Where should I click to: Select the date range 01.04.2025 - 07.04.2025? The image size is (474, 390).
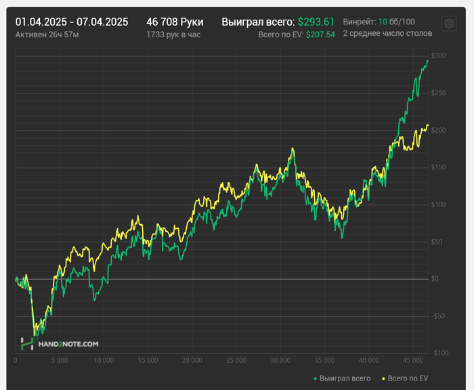(x=72, y=22)
